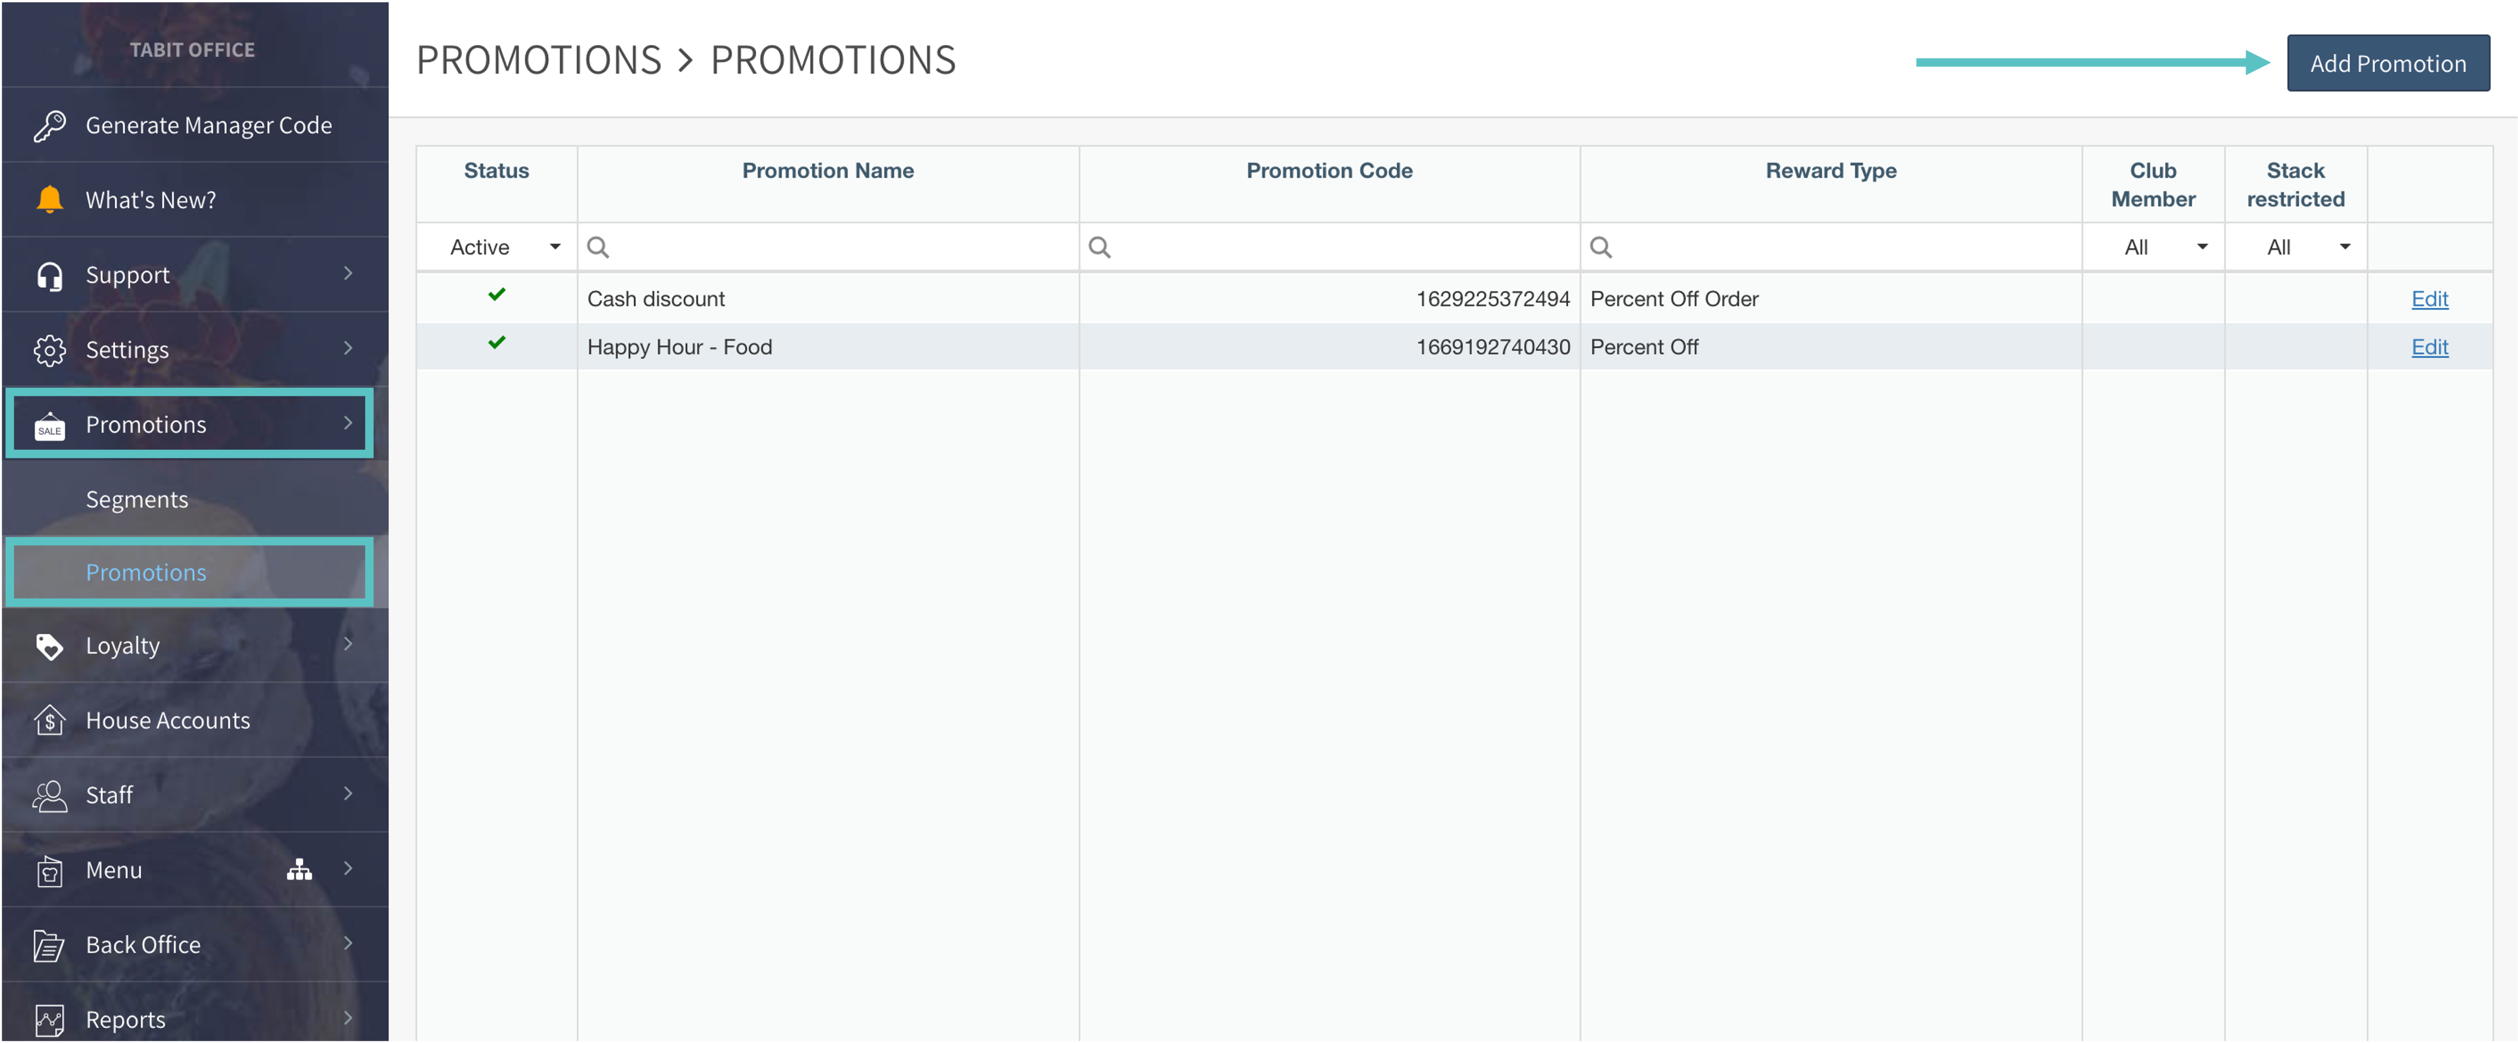
Task: Open the Stack restricted filter dropdown
Action: pos(2306,248)
